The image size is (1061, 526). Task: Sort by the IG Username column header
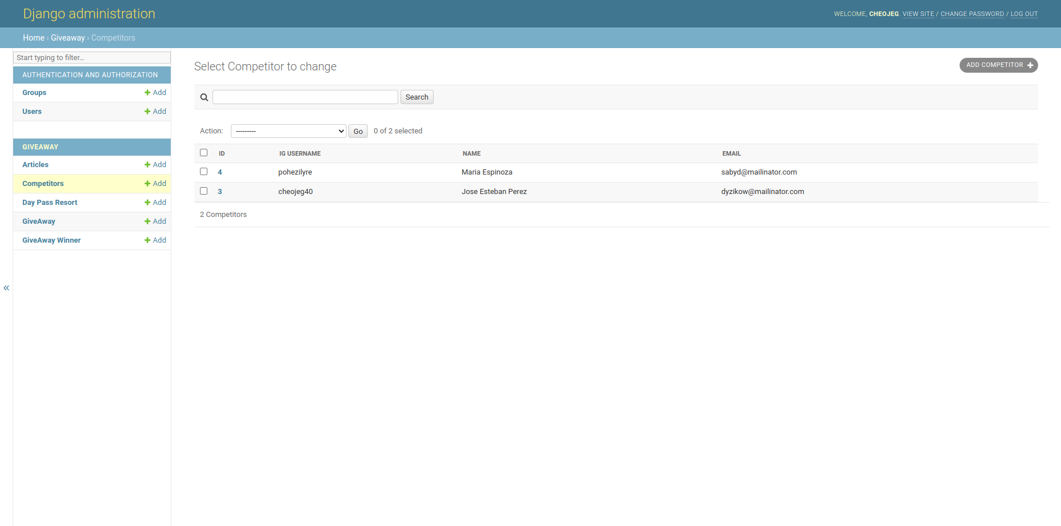coord(300,153)
